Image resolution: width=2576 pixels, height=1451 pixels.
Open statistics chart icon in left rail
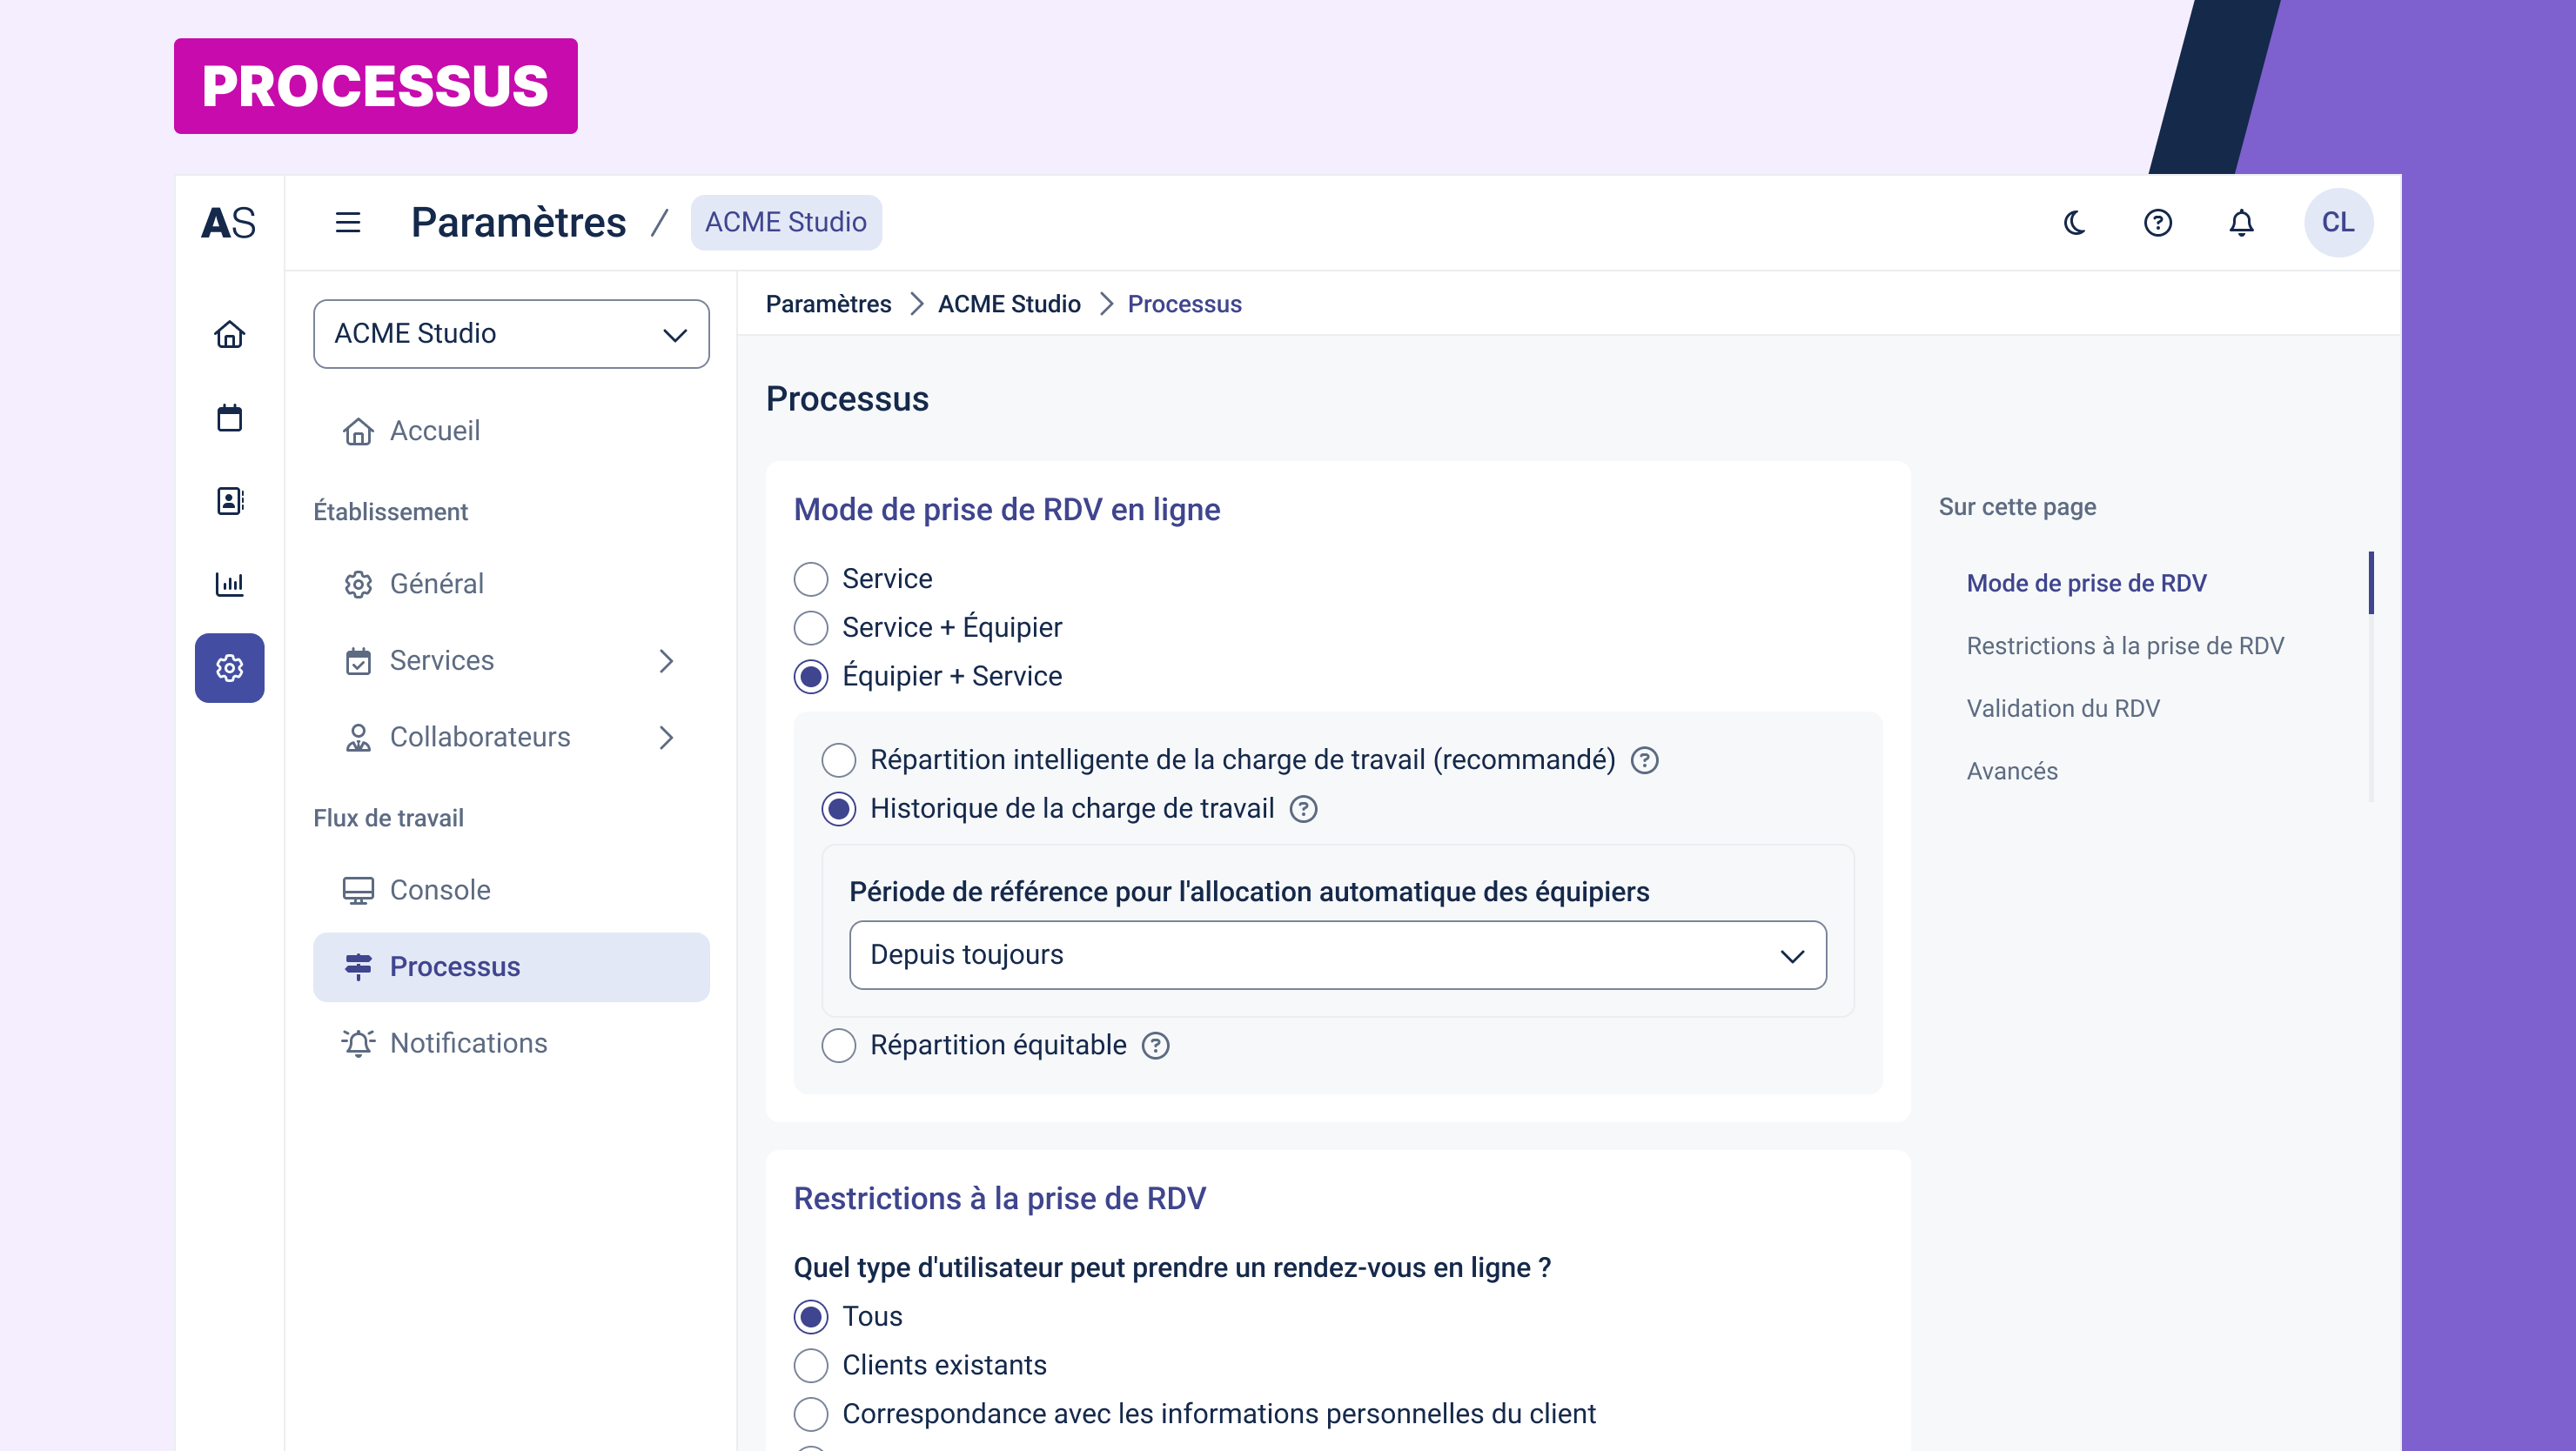click(x=229, y=584)
